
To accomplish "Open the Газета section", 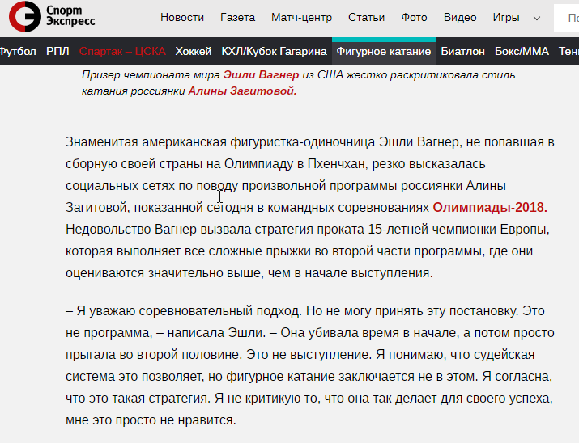I will click(237, 17).
